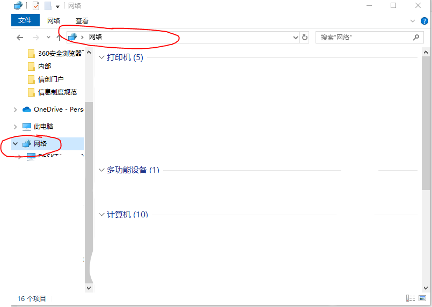Click the 内部 folder icon
Image resolution: width=432 pixels, height=307 pixels.
(x=31, y=66)
